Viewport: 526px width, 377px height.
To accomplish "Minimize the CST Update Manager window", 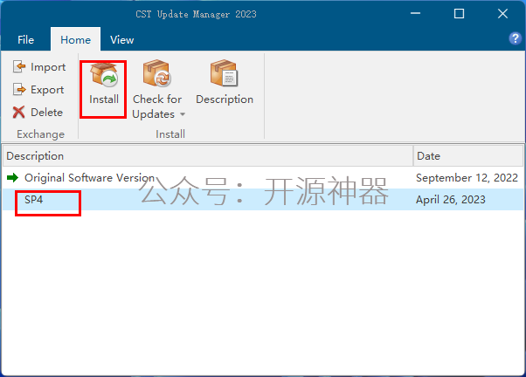I will coord(415,13).
